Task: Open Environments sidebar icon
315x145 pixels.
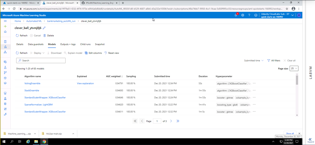Action: pyautogui.click(x=5, y=98)
